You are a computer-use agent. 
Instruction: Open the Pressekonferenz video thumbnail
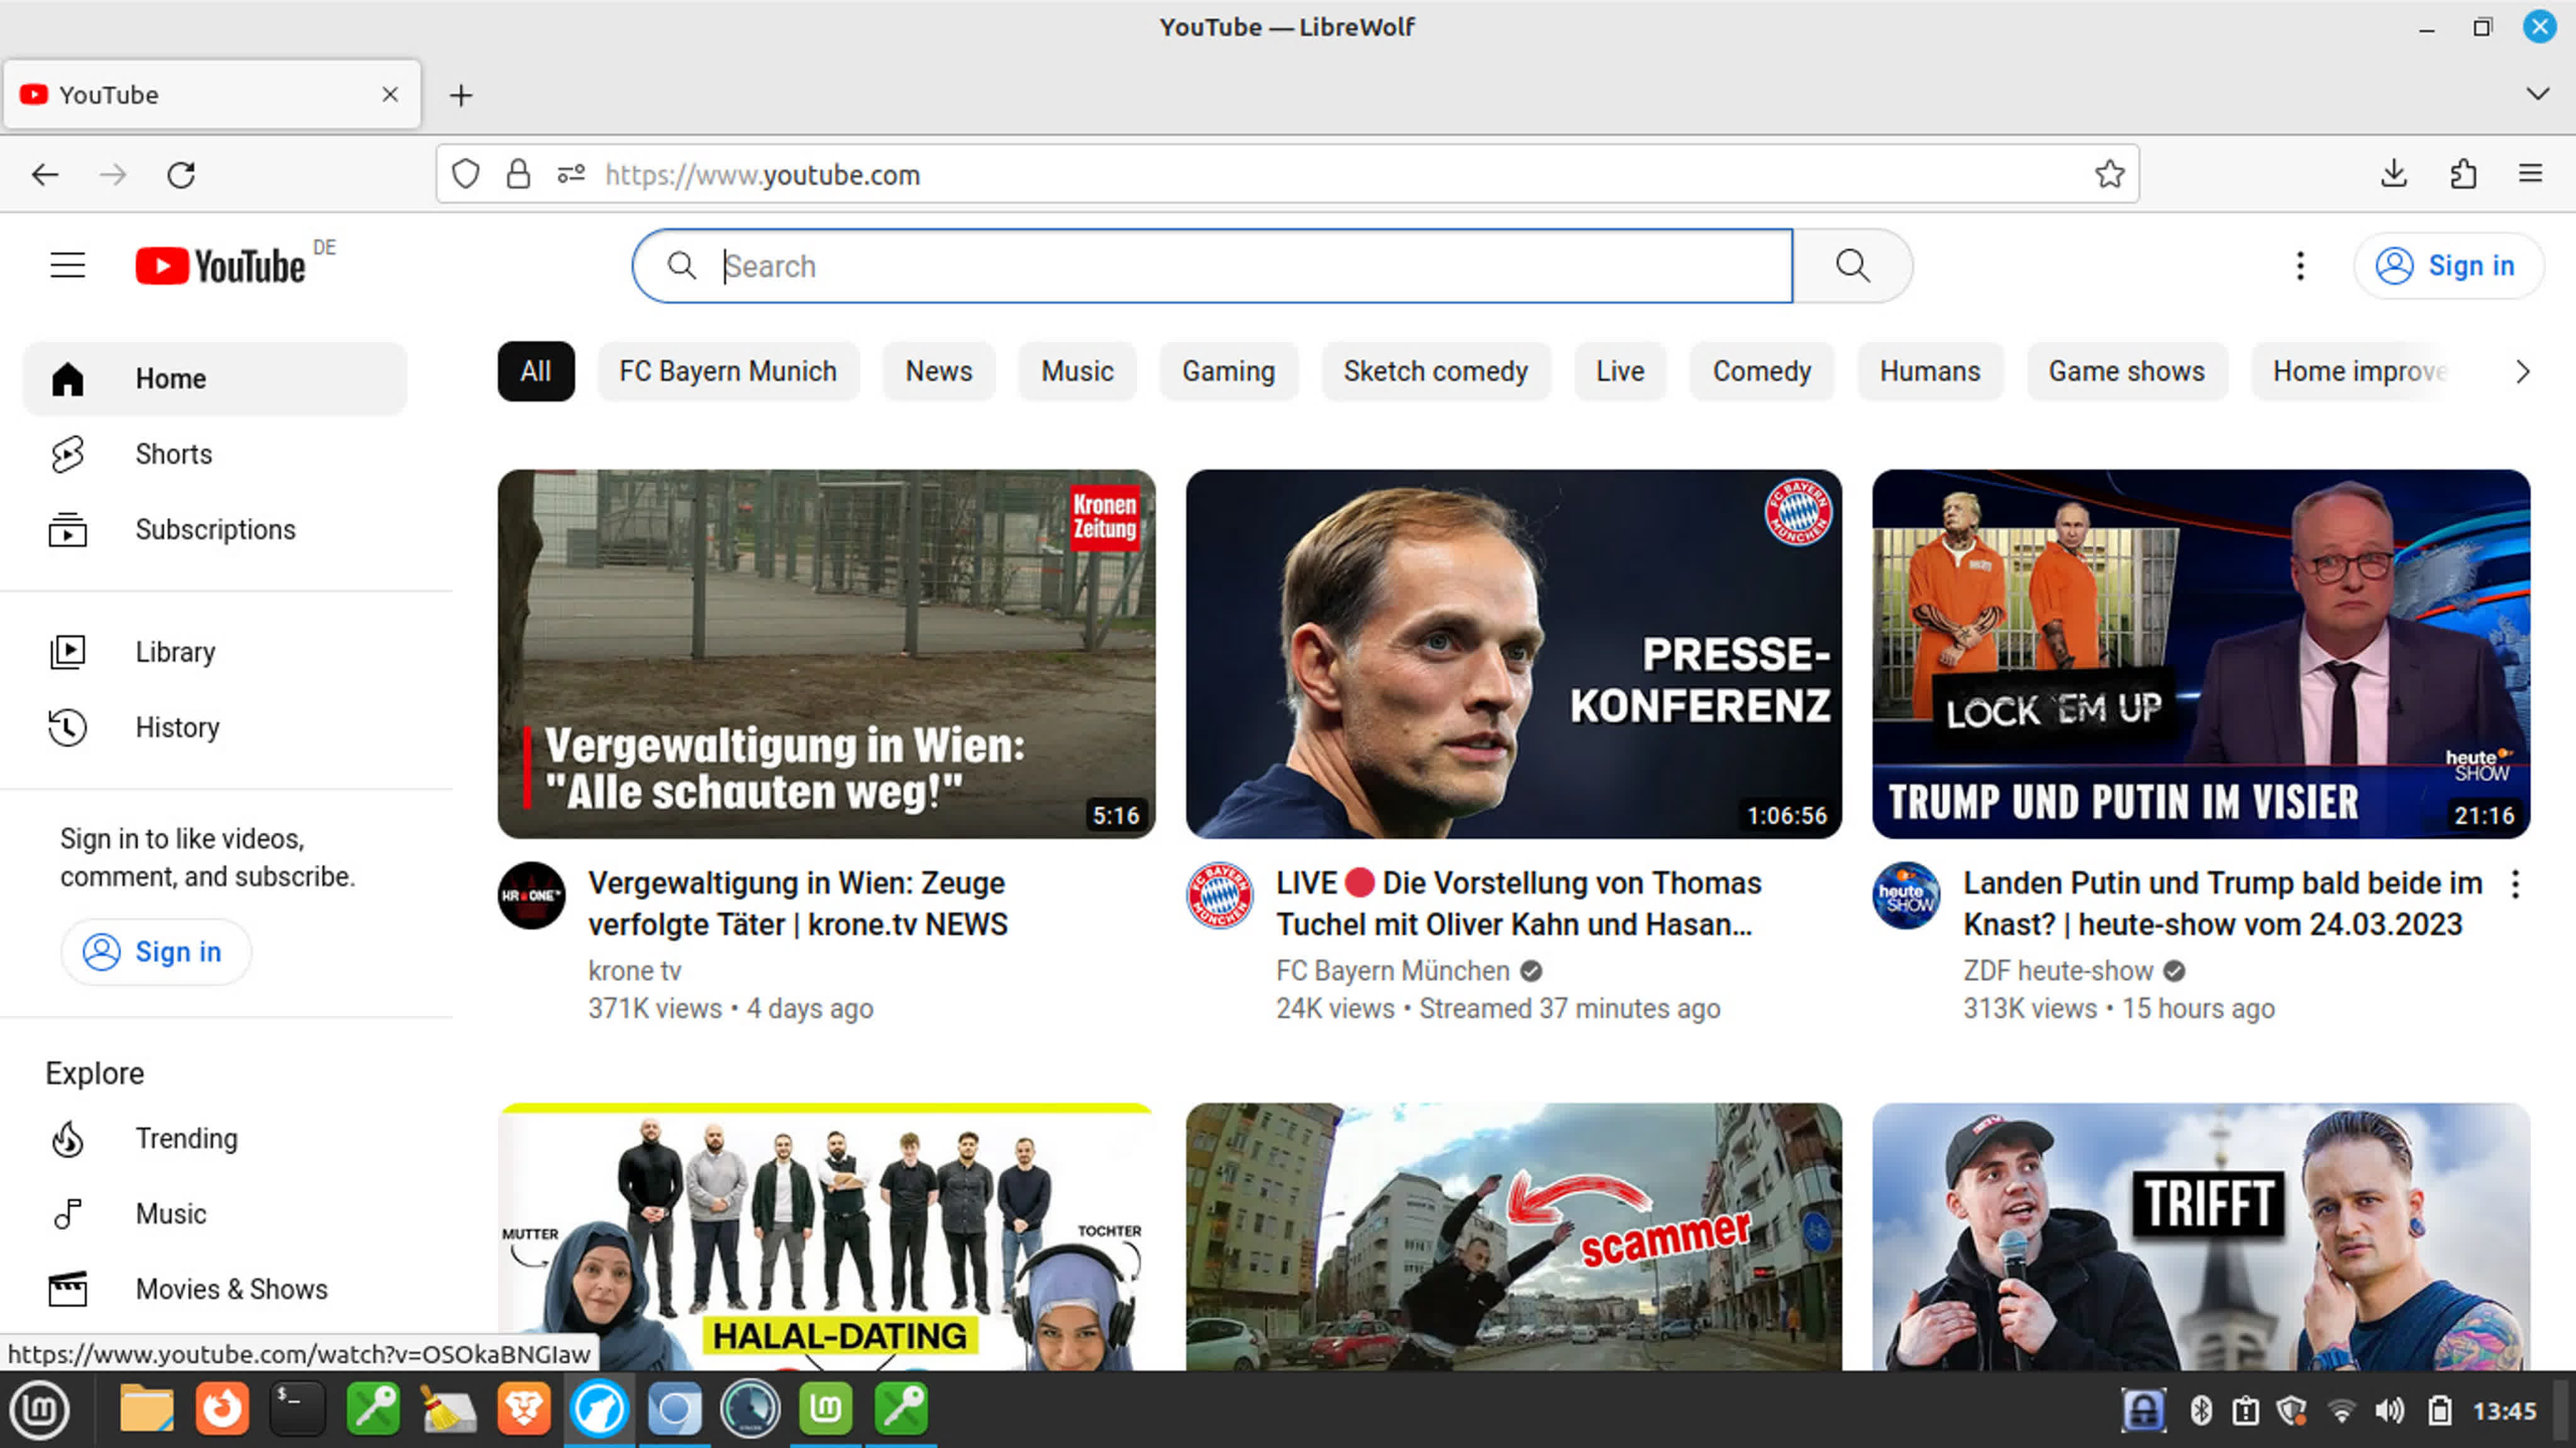coord(1513,654)
